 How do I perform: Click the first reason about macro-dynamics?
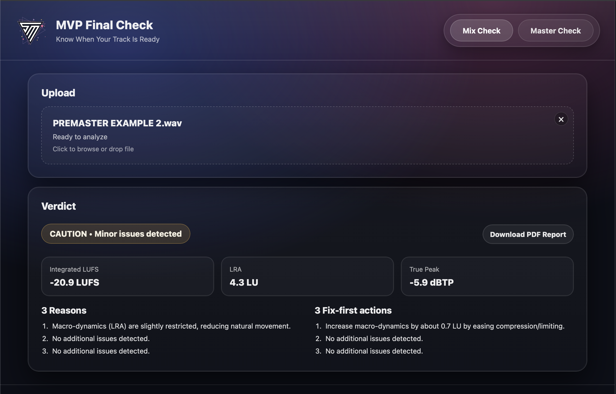(171, 326)
